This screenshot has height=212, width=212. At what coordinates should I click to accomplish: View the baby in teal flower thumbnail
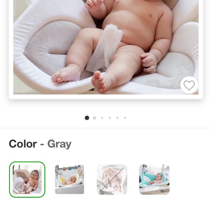pos(154,179)
